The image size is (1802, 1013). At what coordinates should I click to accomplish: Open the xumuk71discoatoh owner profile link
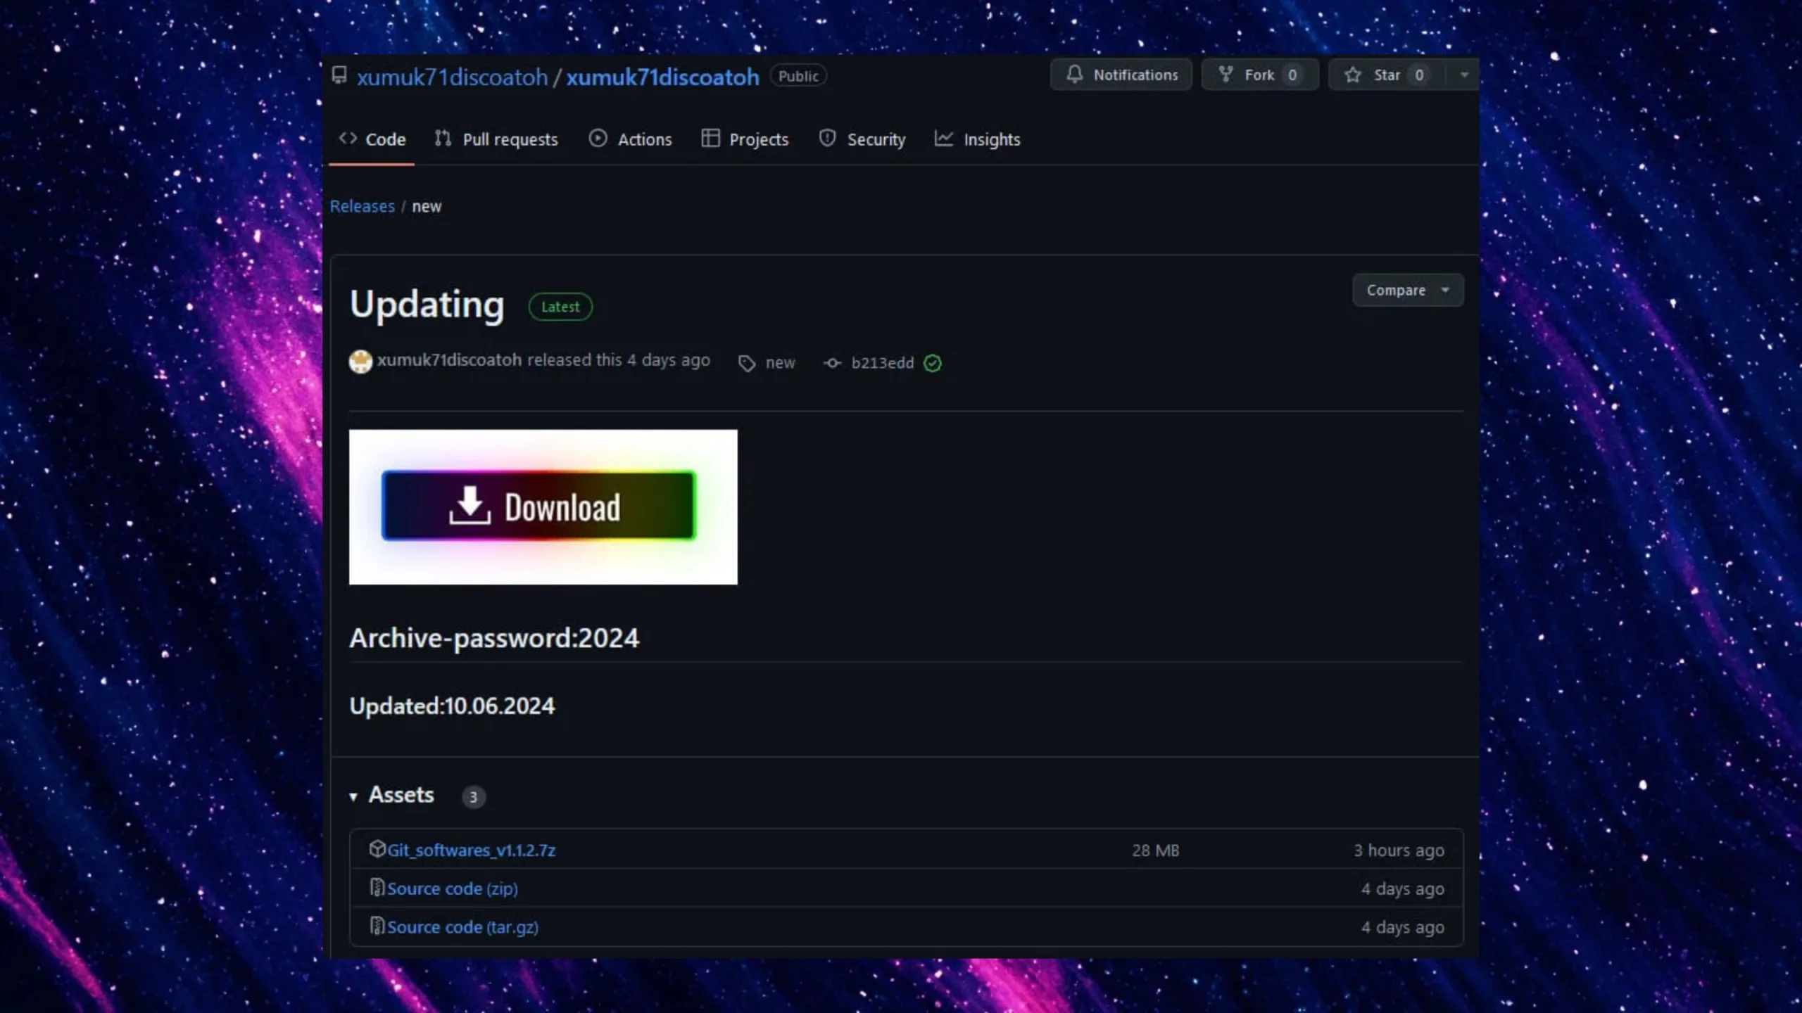pyautogui.click(x=452, y=77)
